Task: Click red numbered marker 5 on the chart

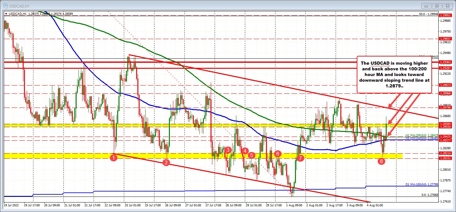Action: (x=251, y=155)
